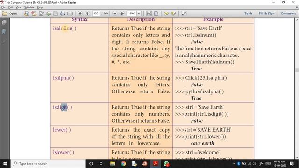Click the >>>print(str1.isdigit( )) example line
The height and width of the screenshot is (168, 299).
coord(202,114)
